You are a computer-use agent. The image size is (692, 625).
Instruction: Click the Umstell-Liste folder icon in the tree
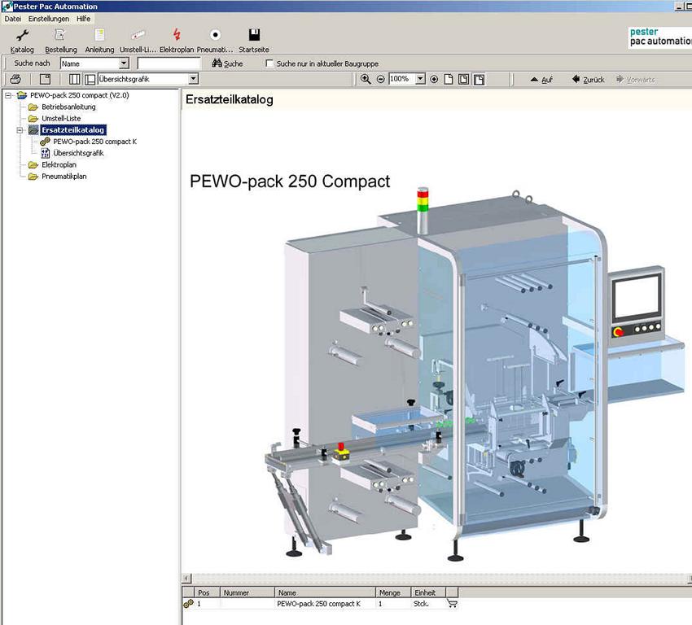point(33,118)
